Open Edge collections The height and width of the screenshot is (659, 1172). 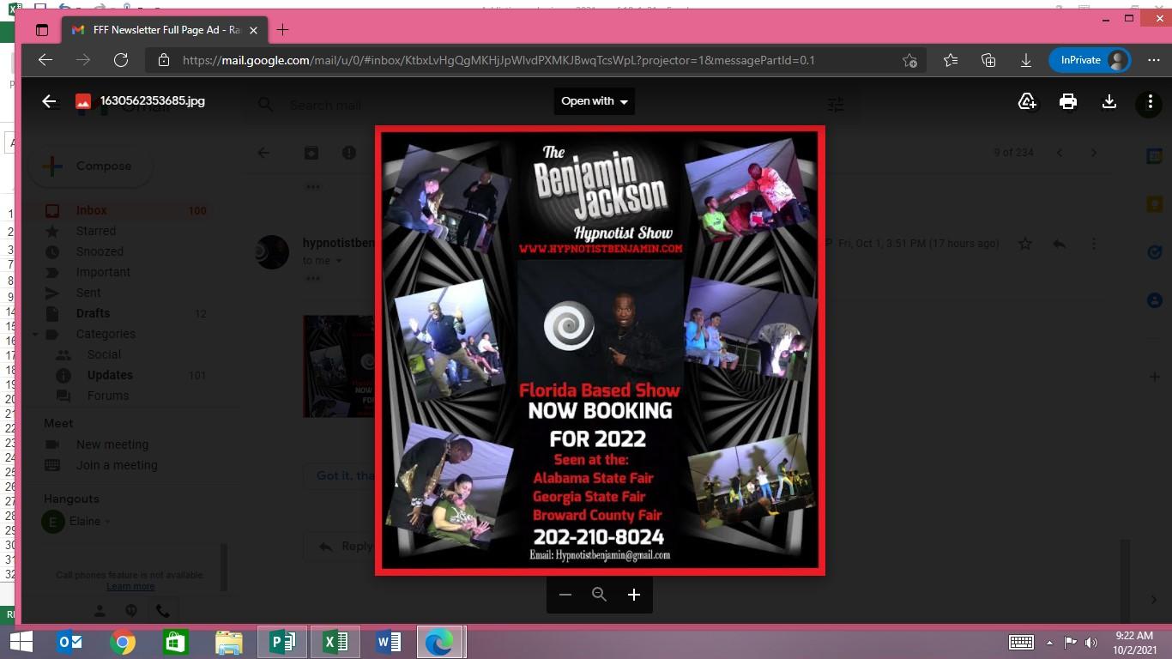pos(988,60)
